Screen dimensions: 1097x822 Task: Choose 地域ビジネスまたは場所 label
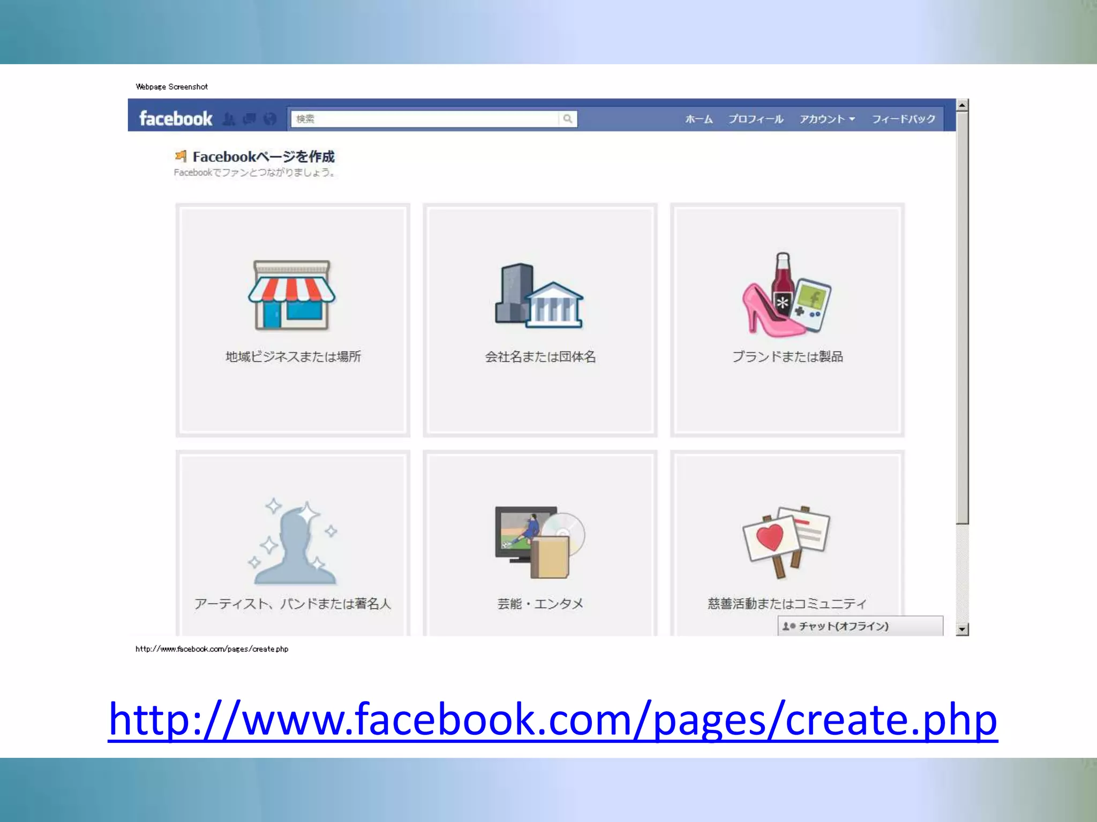tap(293, 356)
